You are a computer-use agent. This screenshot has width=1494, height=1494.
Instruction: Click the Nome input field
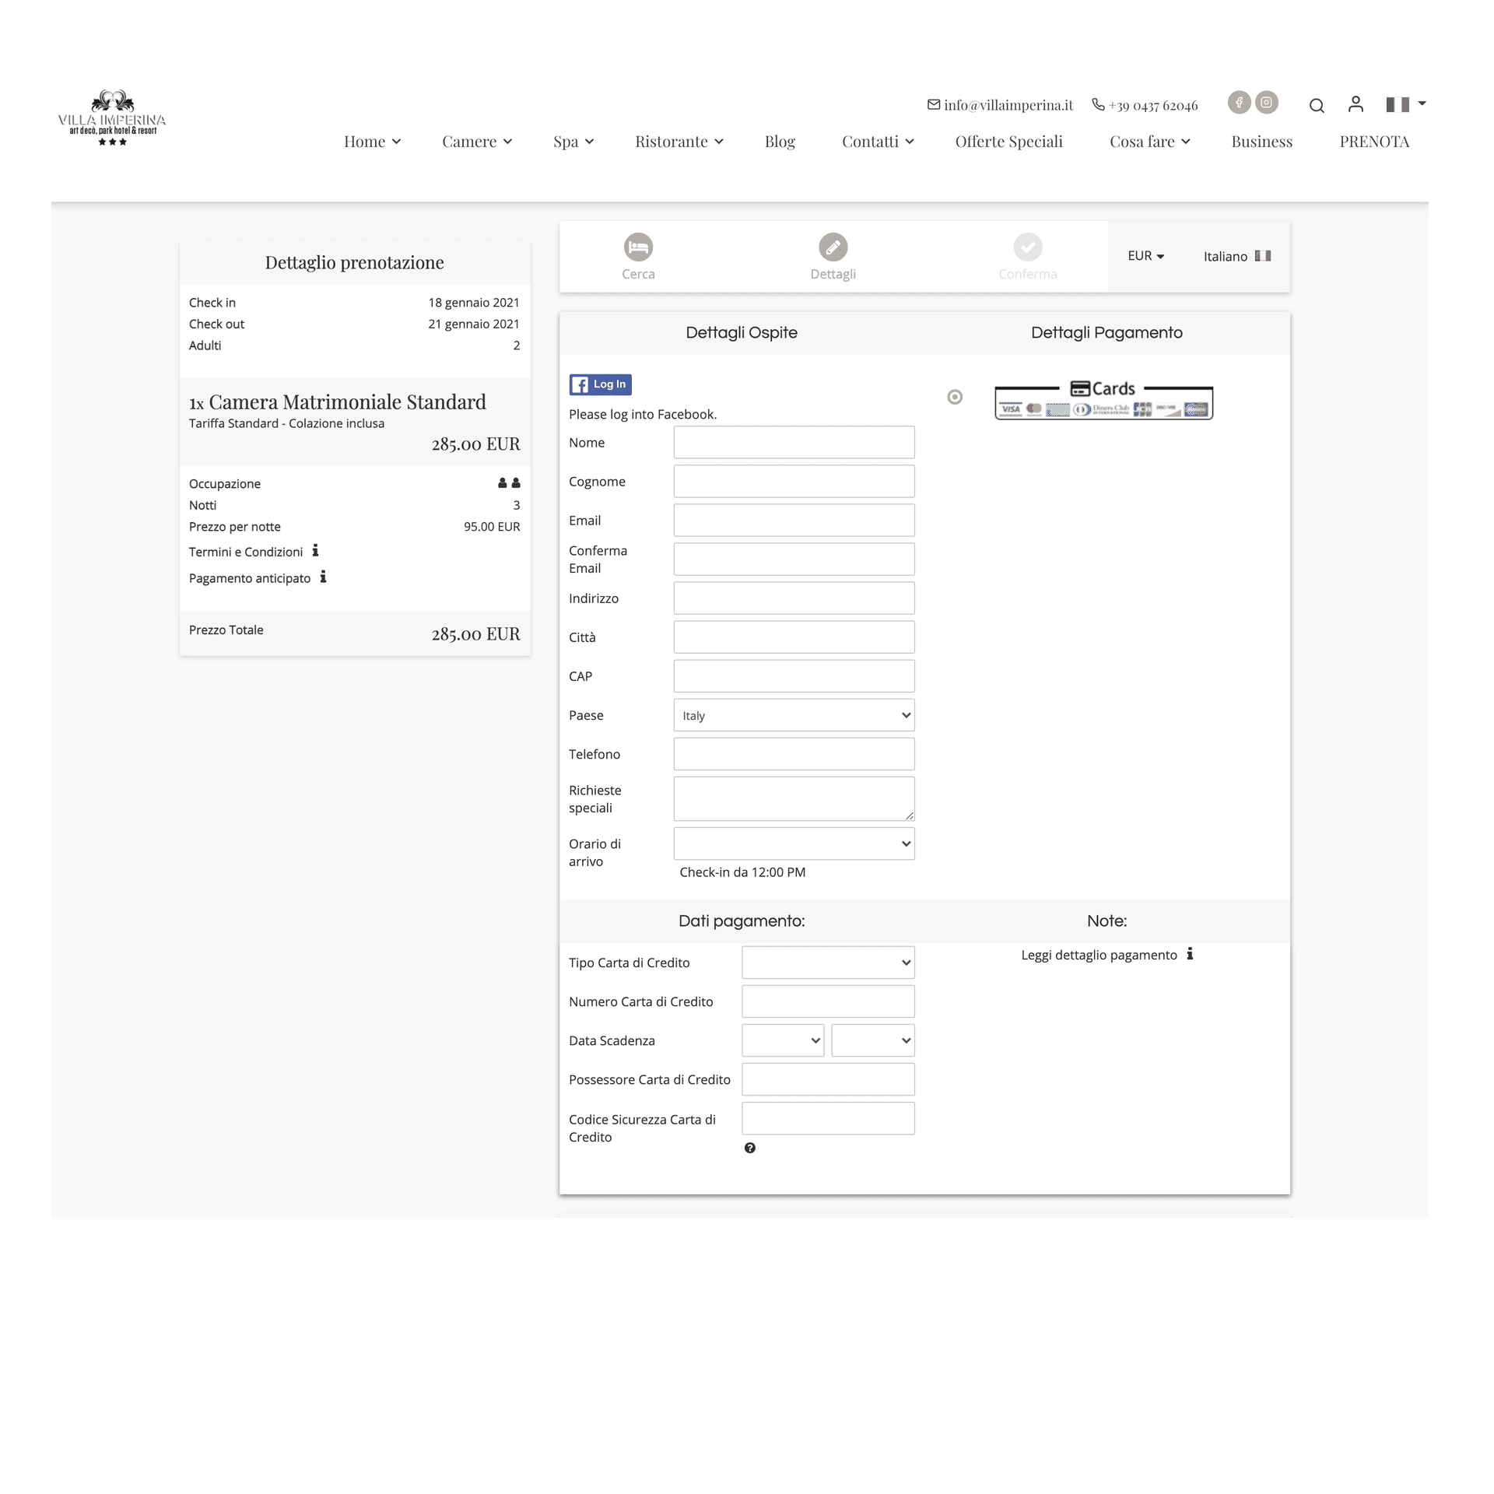click(794, 442)
